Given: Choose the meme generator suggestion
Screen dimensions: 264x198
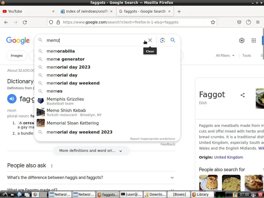Looking at the screenshot, I should (x=107, y=59).
